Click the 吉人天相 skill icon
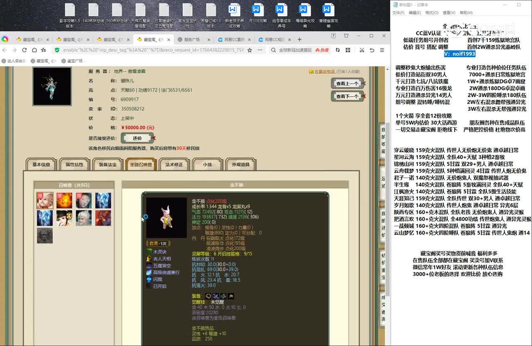 [149, 258]
